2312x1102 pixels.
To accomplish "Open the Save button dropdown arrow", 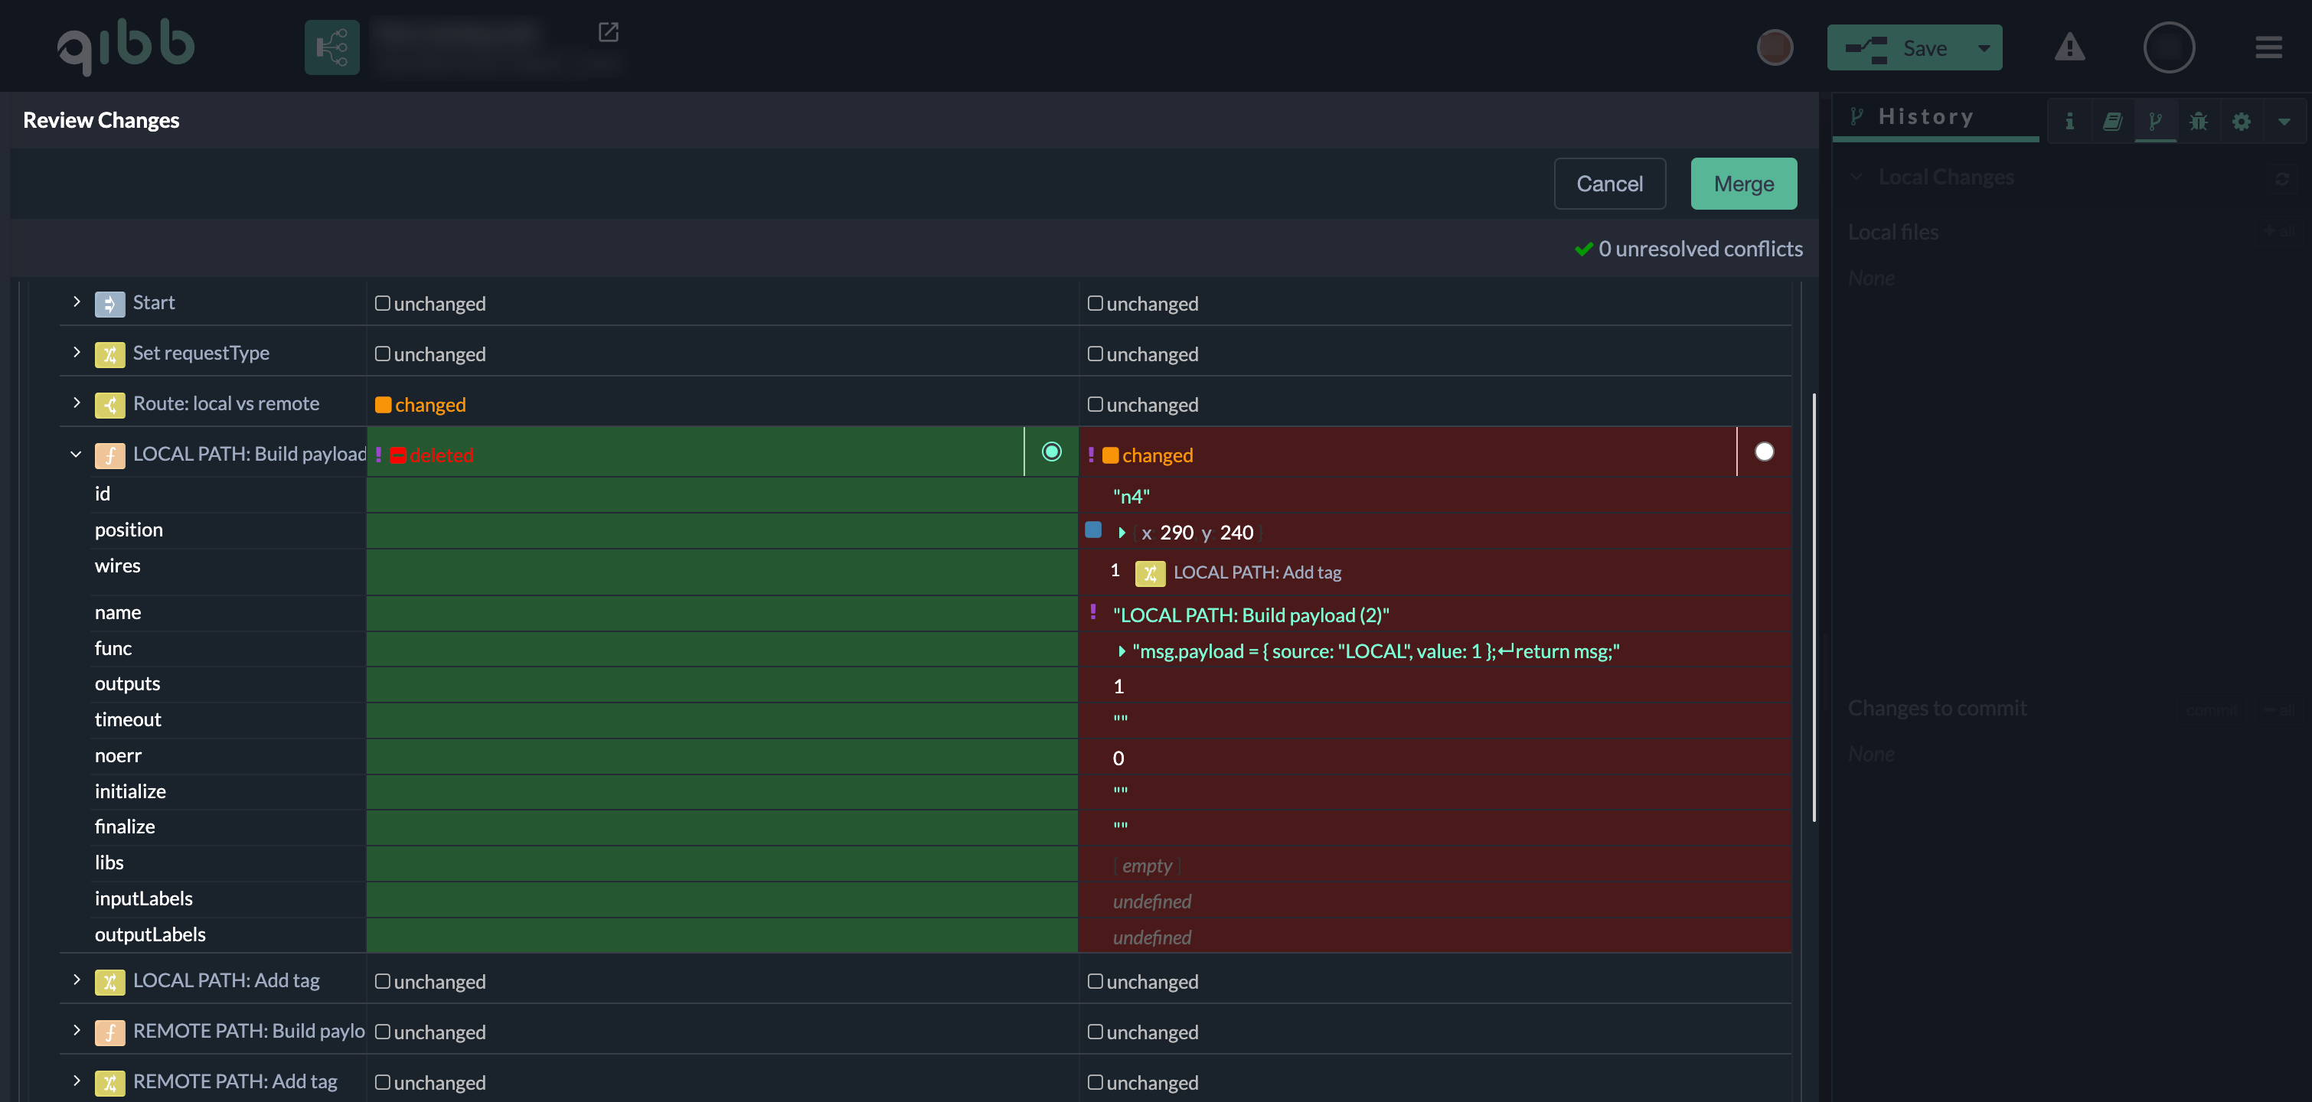I will [x=1984, y=47].
